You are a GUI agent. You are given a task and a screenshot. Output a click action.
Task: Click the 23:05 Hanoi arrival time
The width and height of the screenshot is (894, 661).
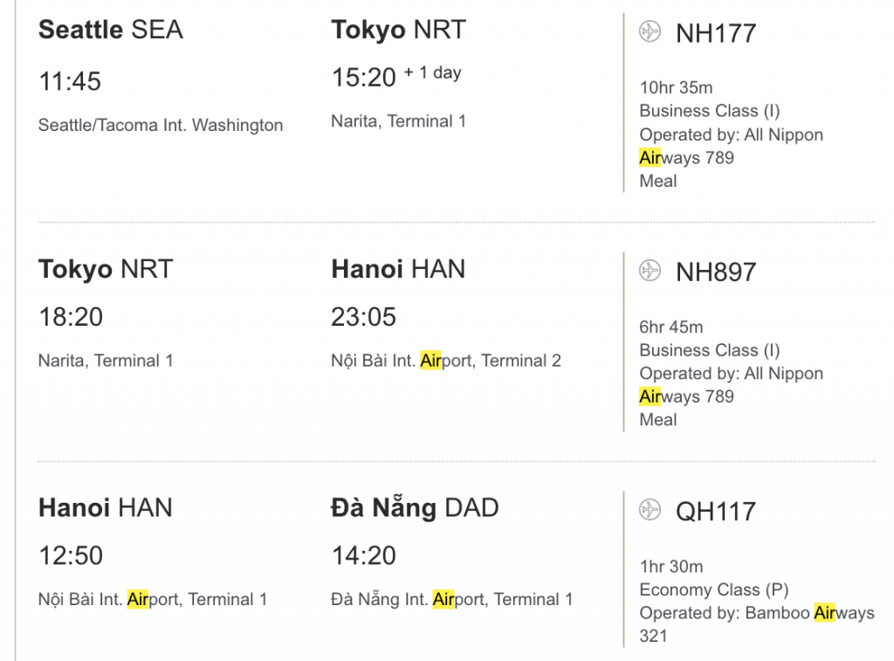pyautogui.click(x=364, y=317)
